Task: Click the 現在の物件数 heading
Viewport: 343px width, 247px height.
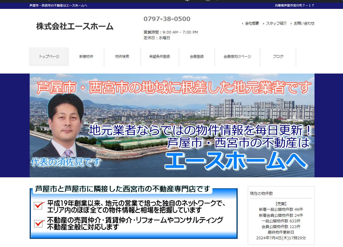Action: coord(261,193)
